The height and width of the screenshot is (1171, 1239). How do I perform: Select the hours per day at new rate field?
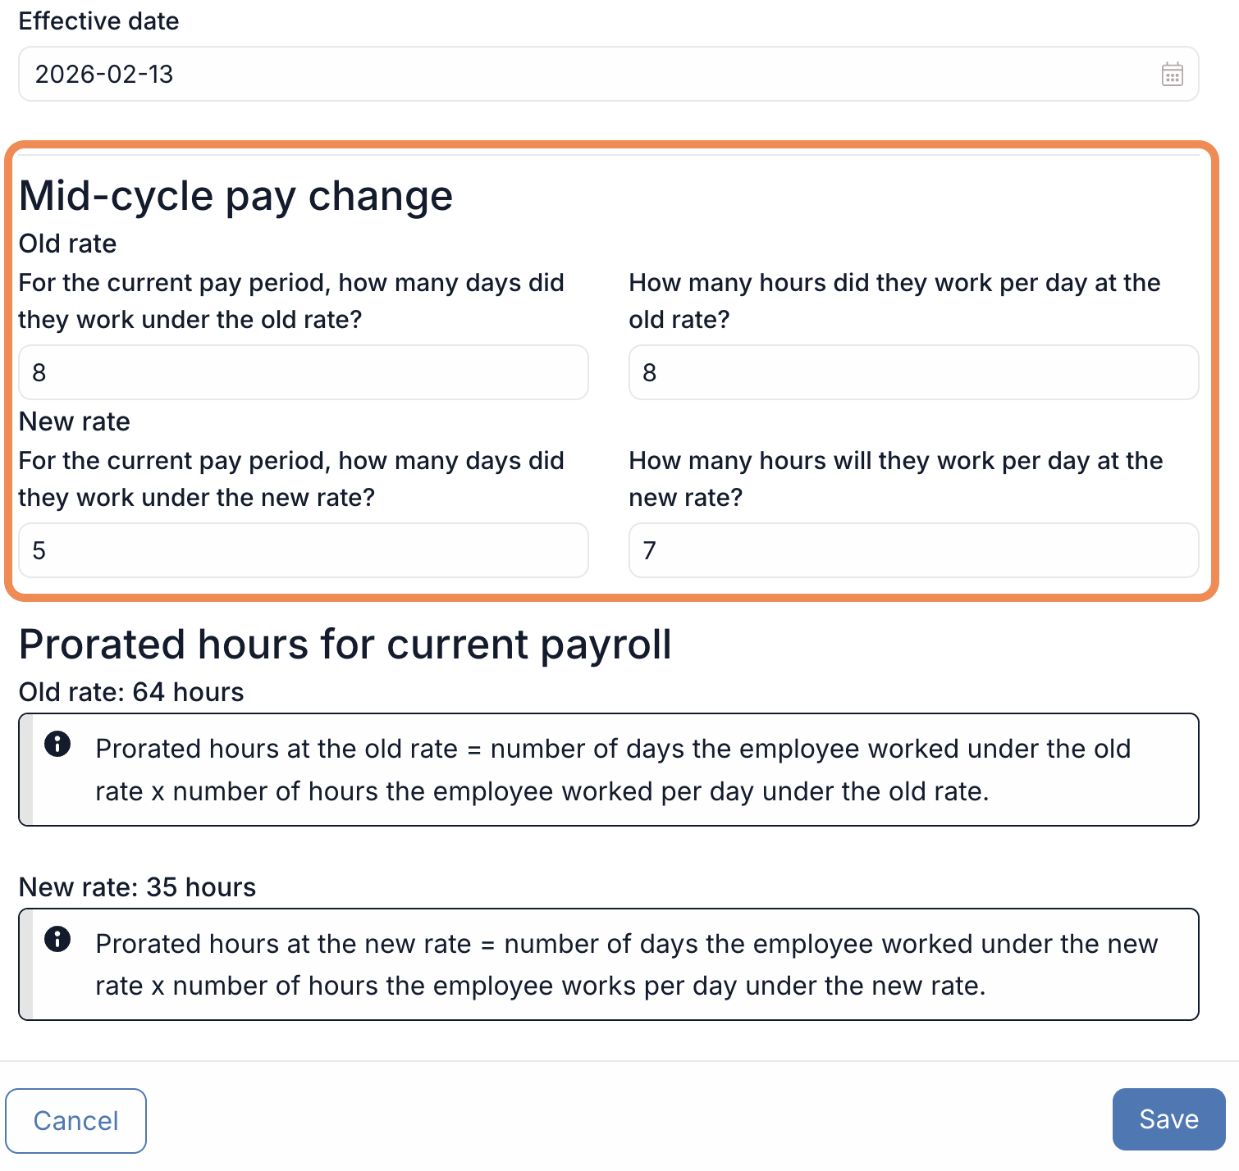click(x=914, y=550)
